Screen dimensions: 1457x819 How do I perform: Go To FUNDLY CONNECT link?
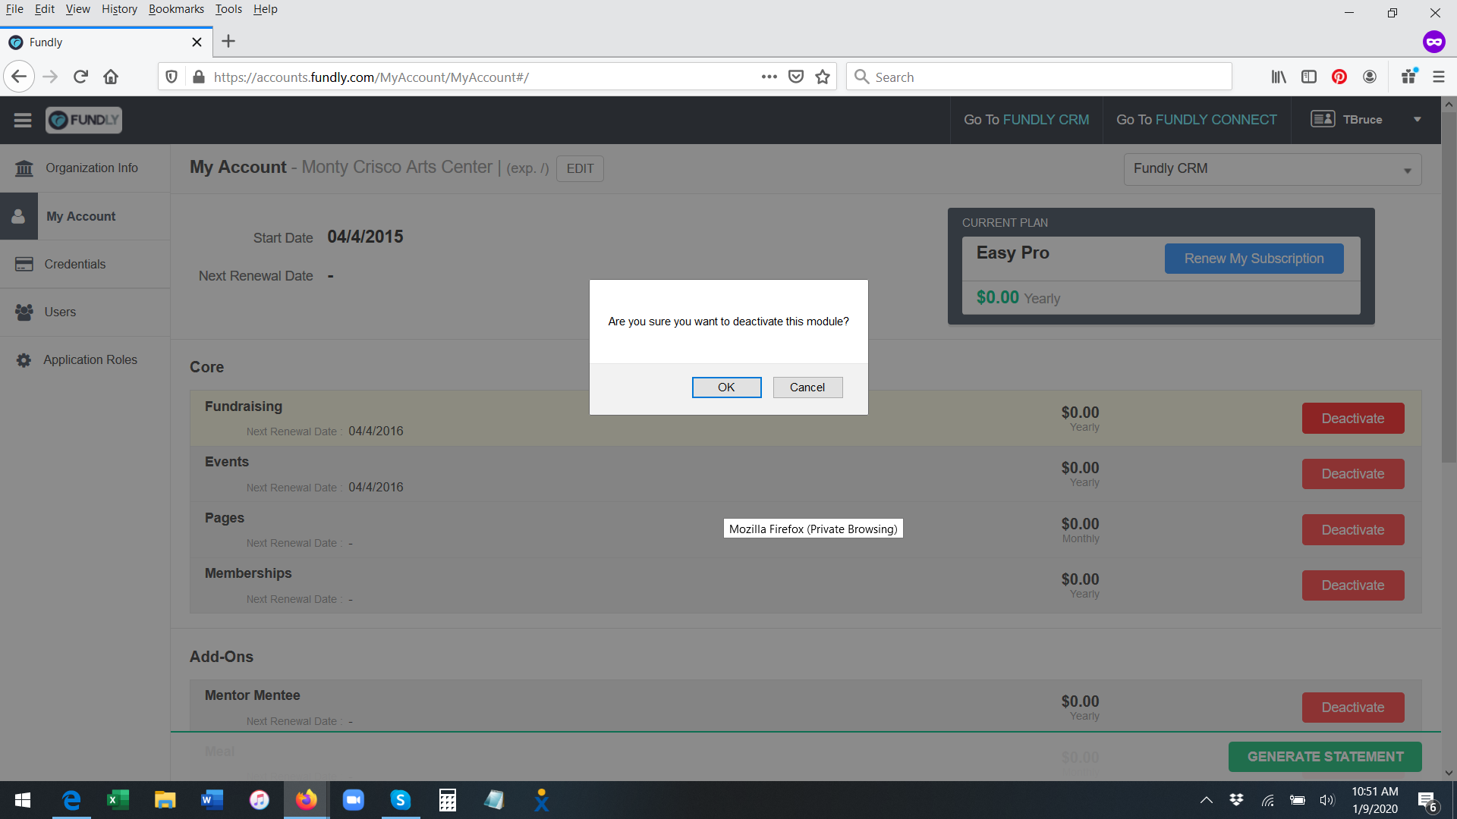[x=1196, y=120]
